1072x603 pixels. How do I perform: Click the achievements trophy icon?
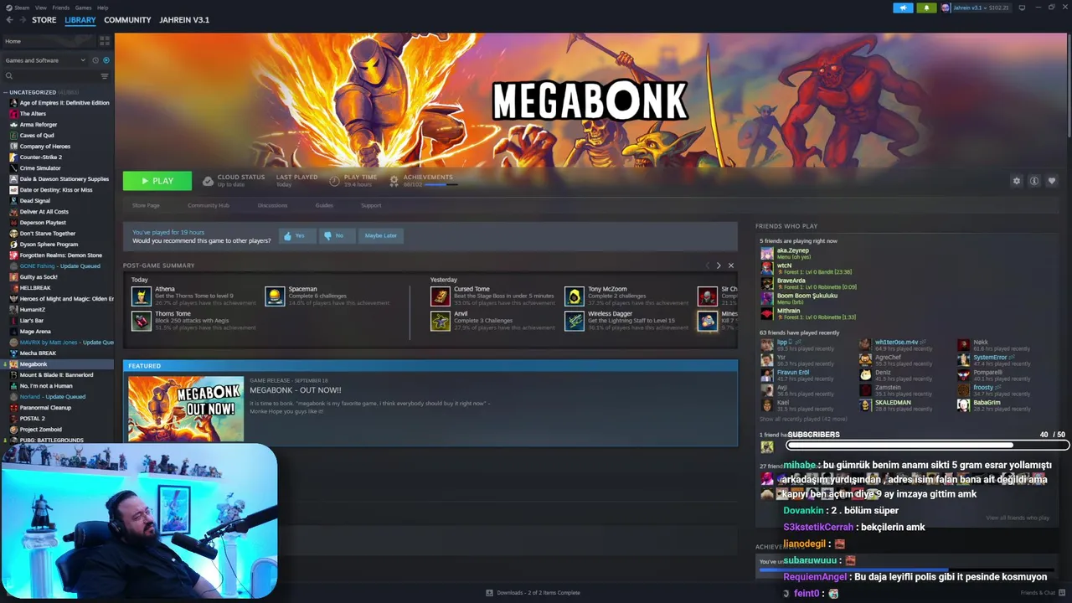394,181
